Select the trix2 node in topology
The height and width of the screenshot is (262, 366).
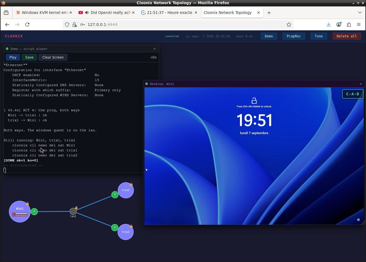click(126, 232)
